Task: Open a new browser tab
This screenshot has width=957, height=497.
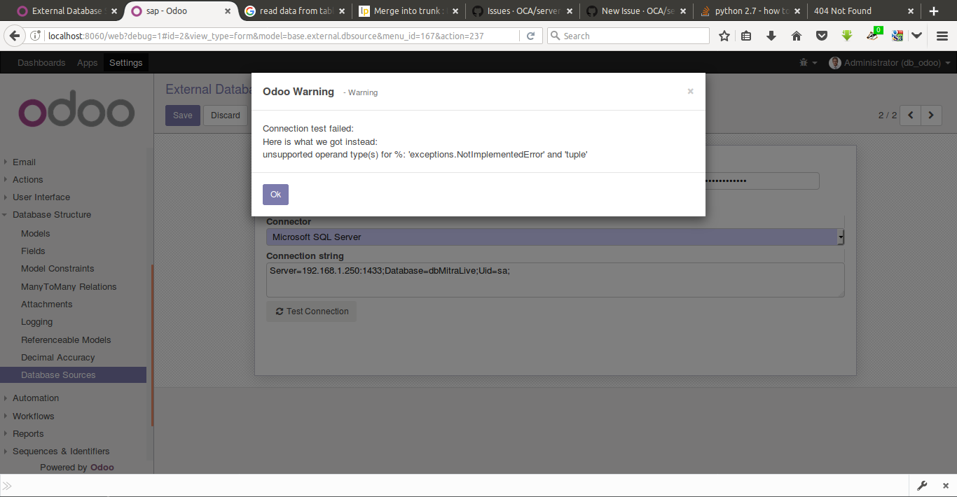Action: coord(933,10)
